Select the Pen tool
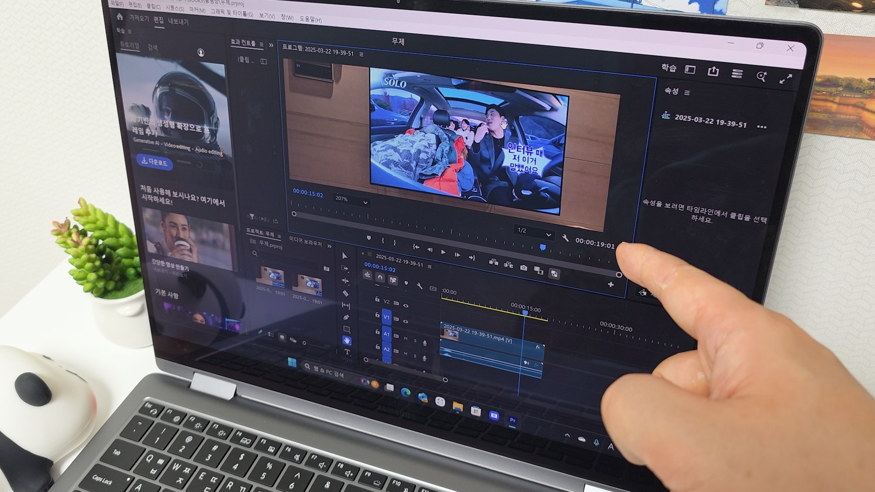This screenshot has width=875, height=492. point(346,317)
